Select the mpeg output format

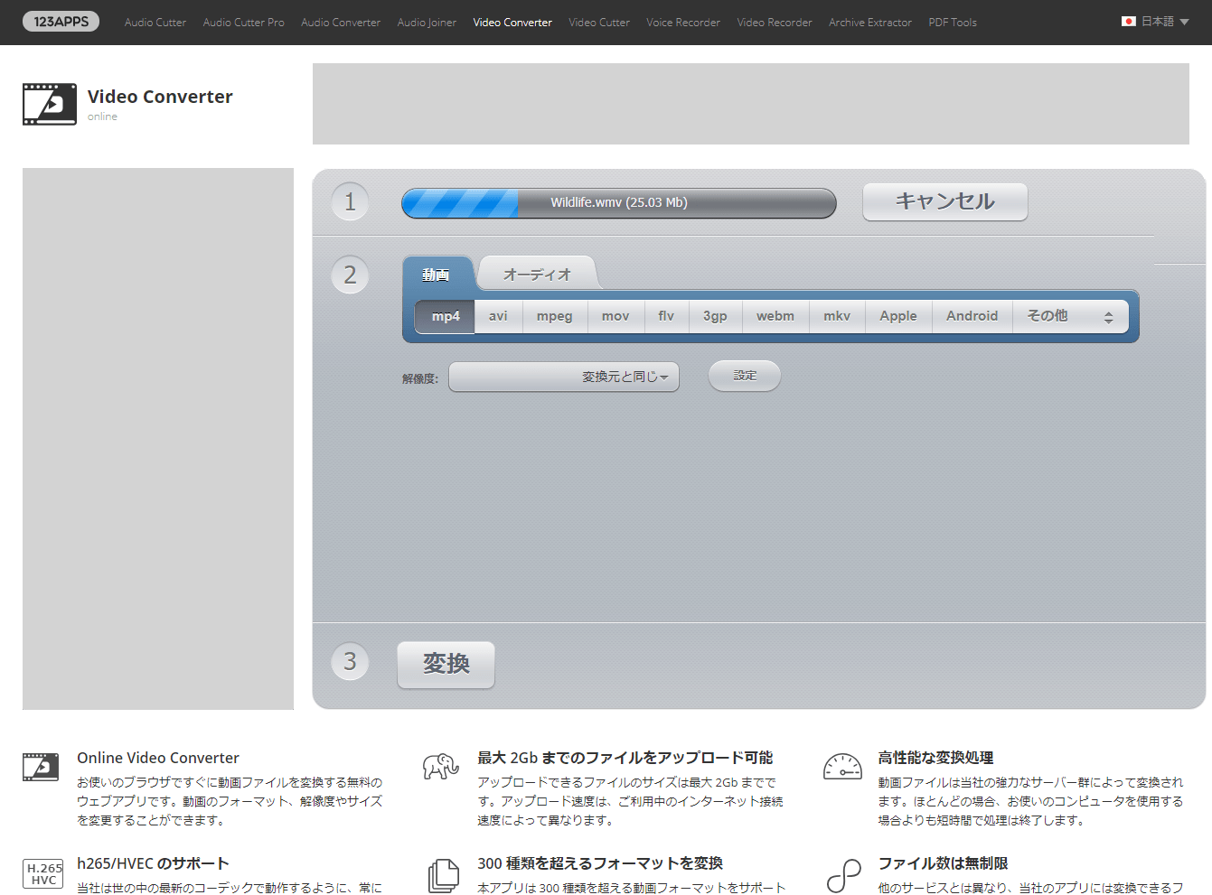[555, 316]
